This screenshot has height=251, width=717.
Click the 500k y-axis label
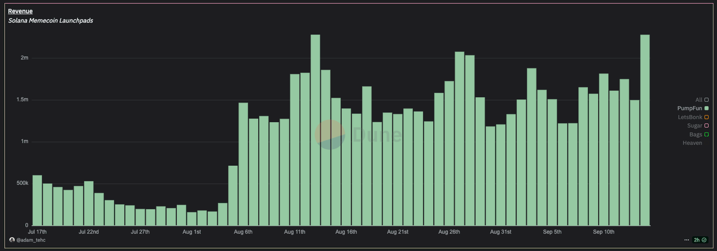pyautogui.click(x=22, y=184)
